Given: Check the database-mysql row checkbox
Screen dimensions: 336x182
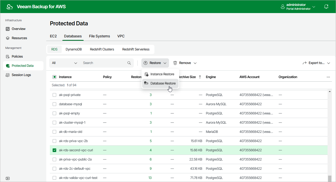Looking at the screenshot, I should [x=54, y=104].
